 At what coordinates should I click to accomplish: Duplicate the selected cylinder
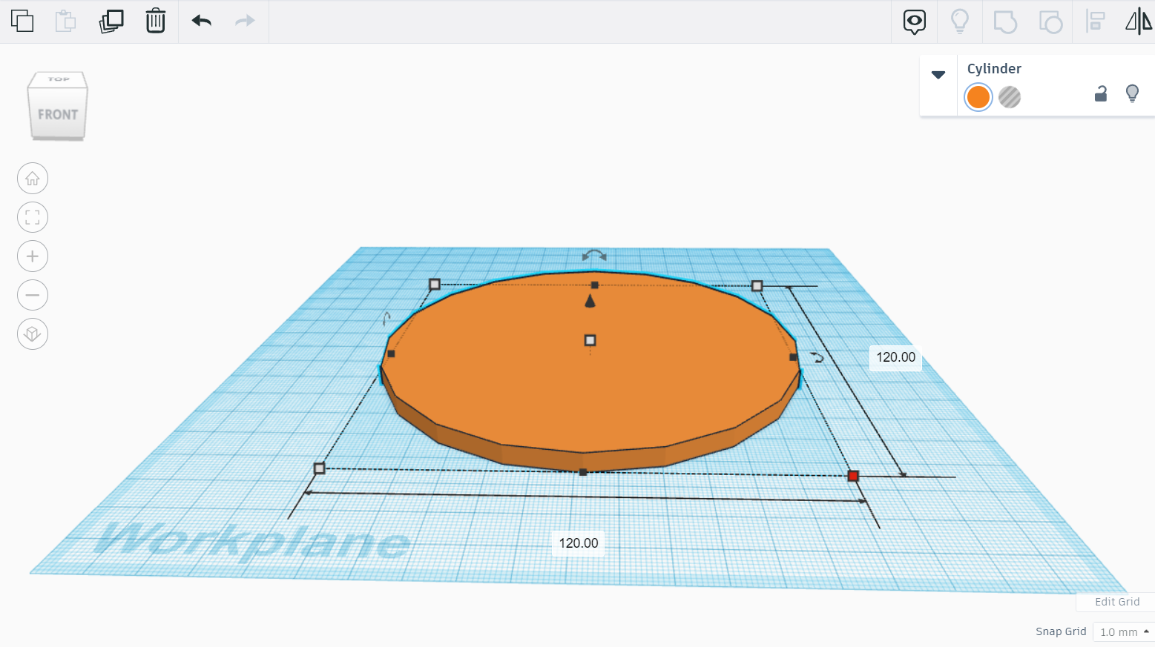tap(111, 21)
